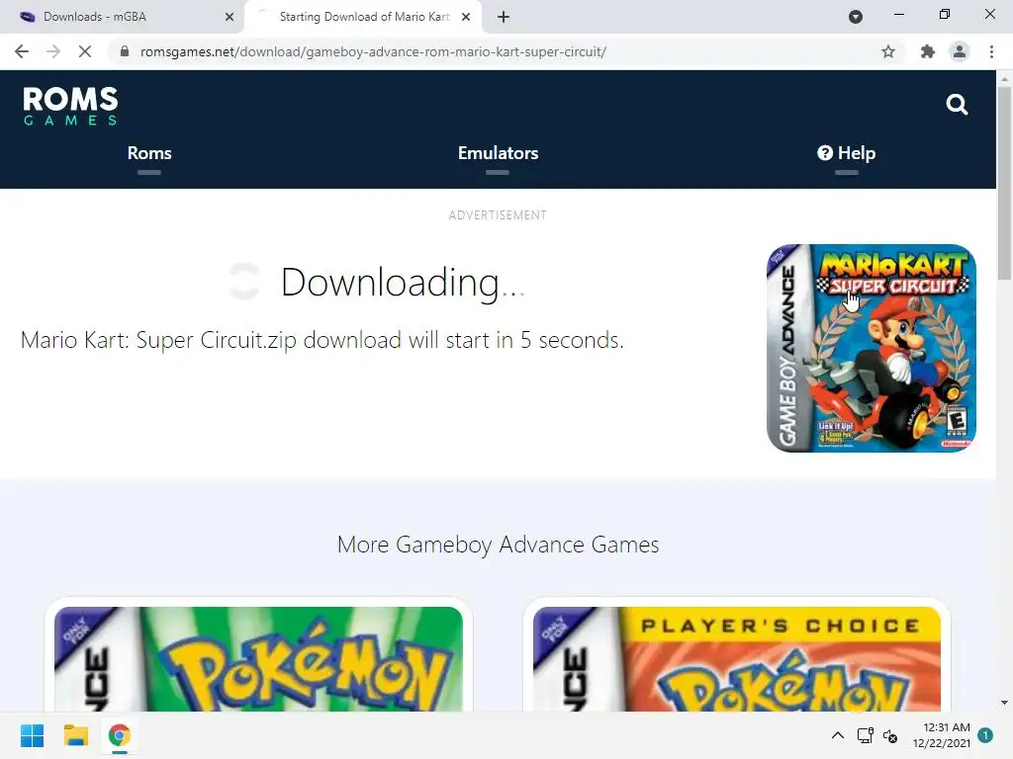Open the Roms navigation menu
The height and width of the screenshot is (759, 1013).
tap(149, 153)
